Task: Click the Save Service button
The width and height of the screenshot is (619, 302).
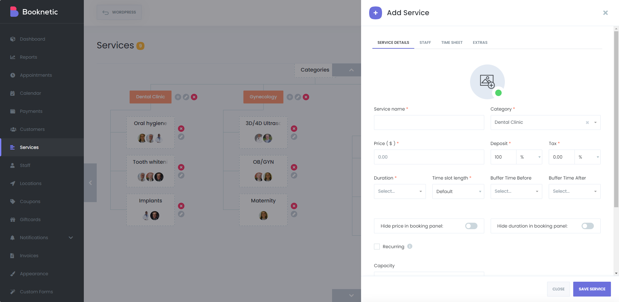Action: click(x=592, y=289)
